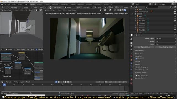This screenshot has height=99, width=177.
Task: Open the Object properties tab icon
Action: 131,60
